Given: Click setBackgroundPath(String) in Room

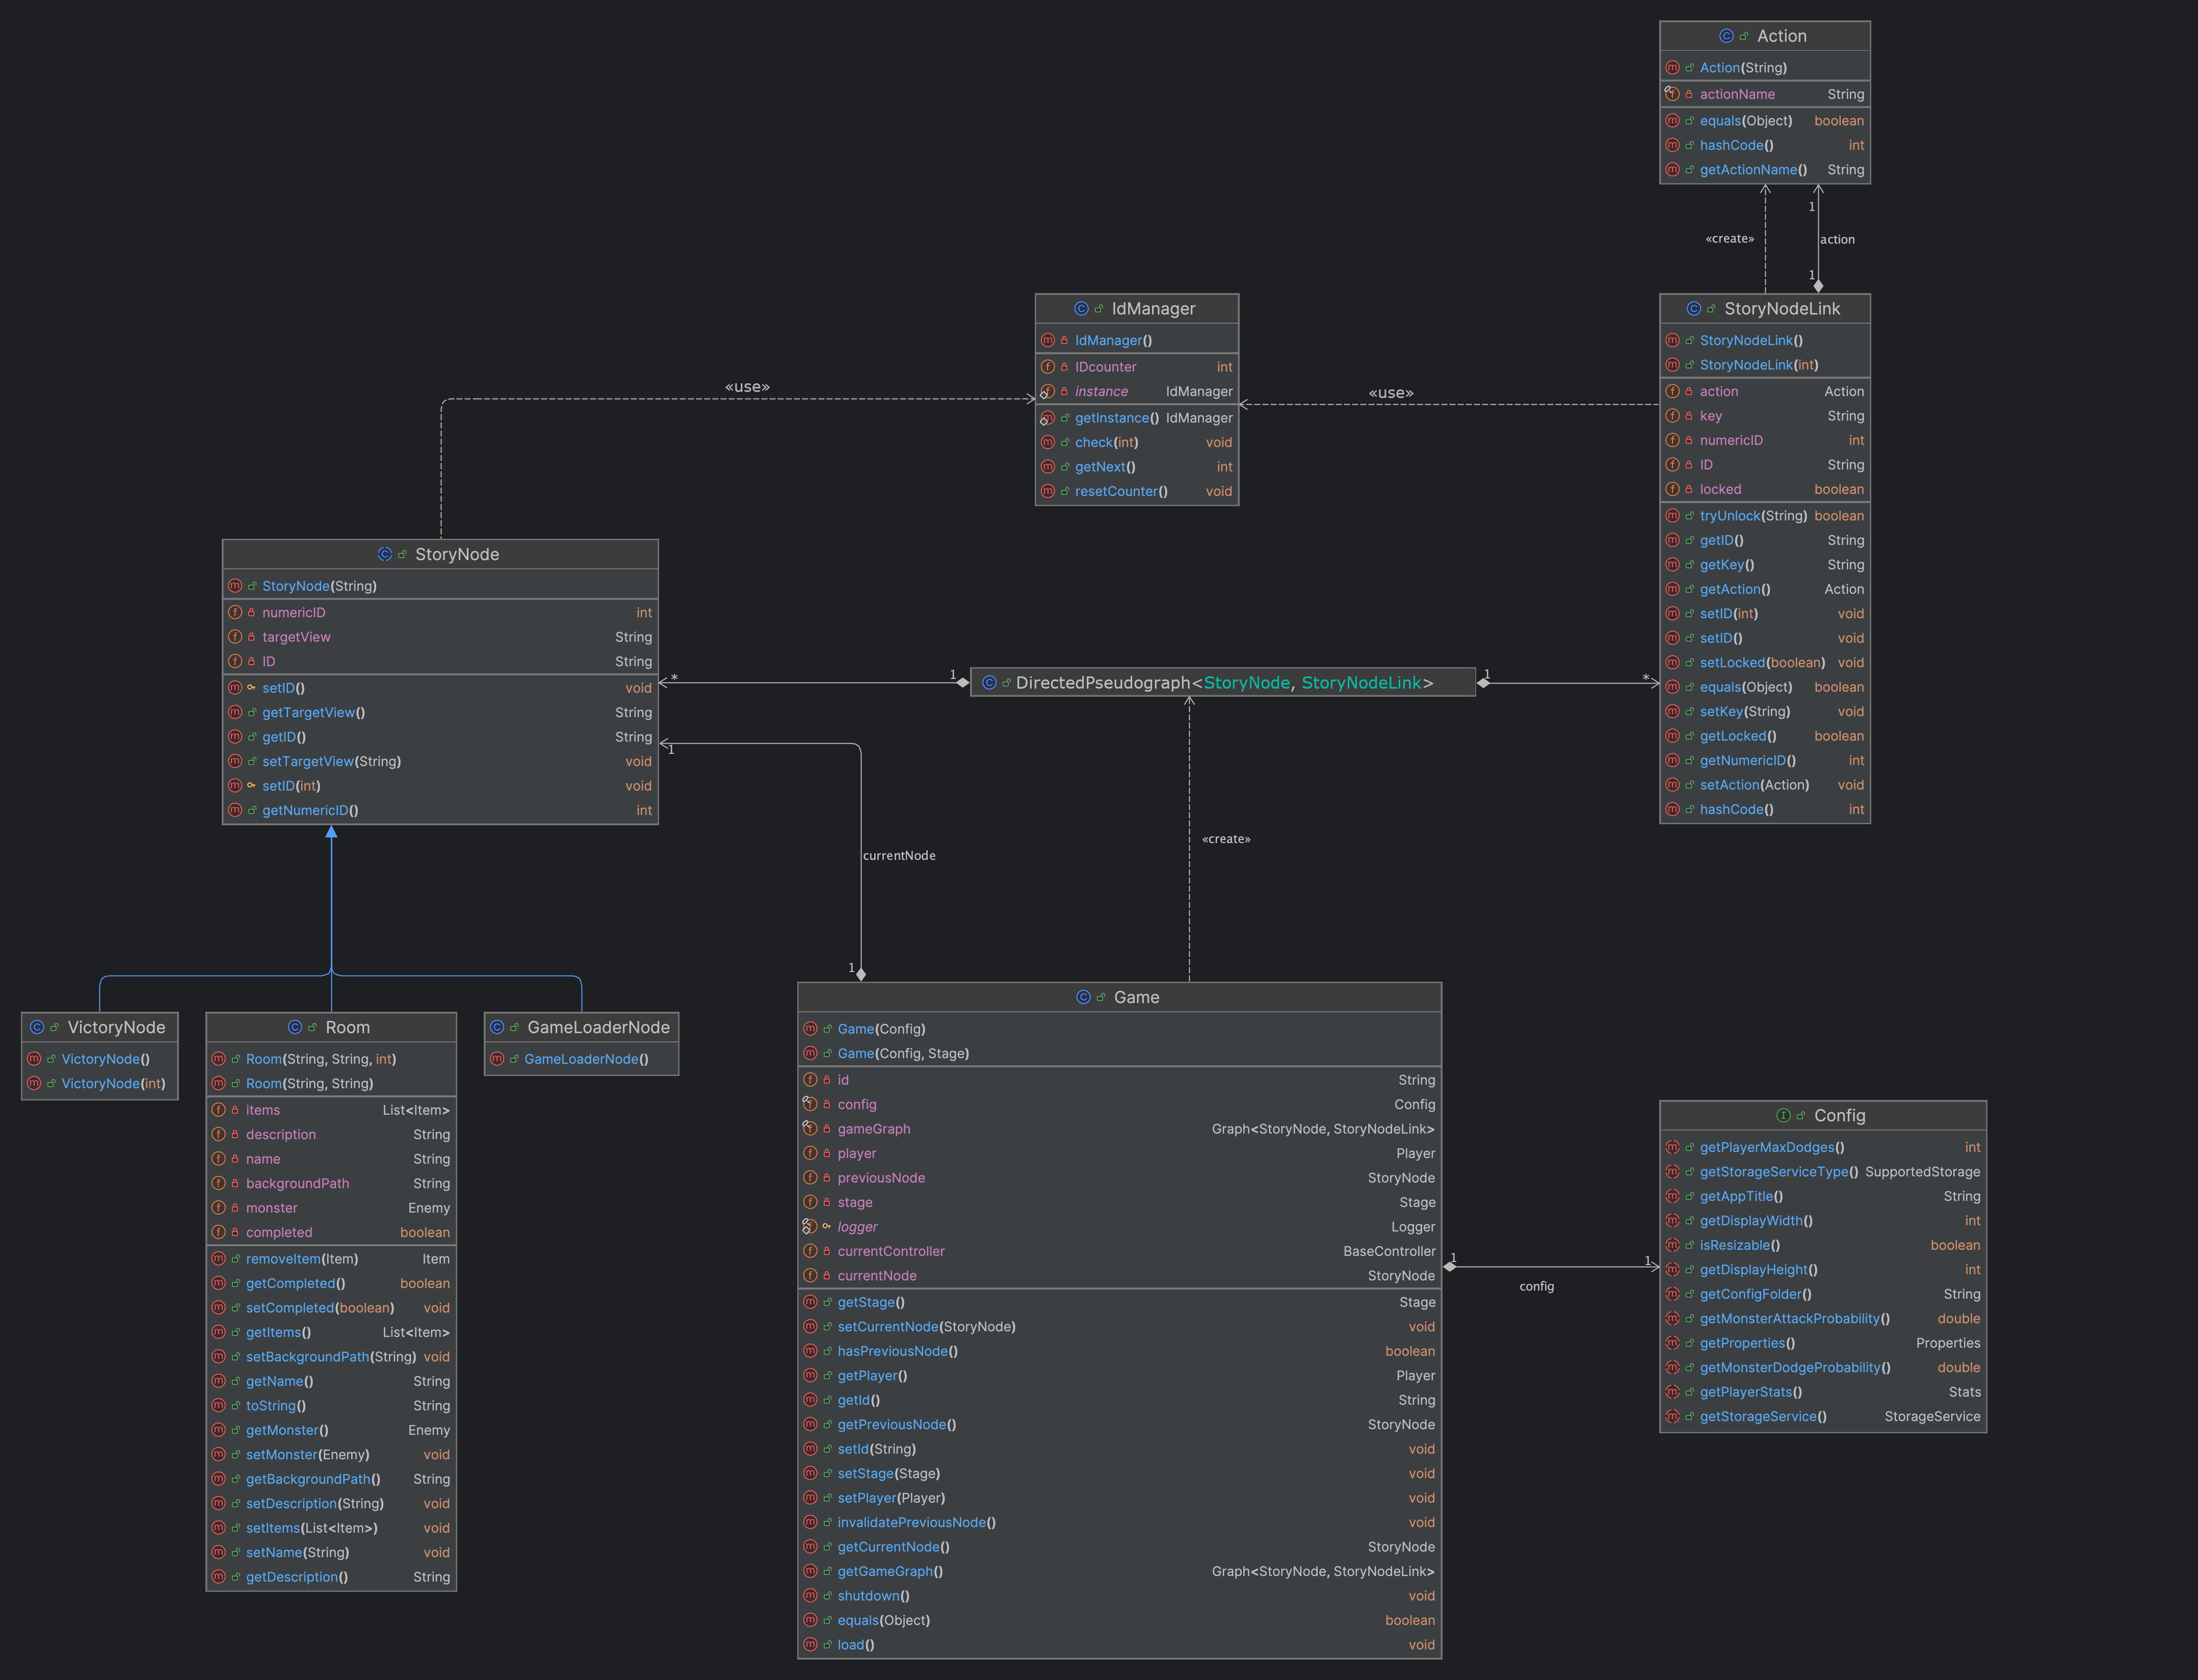Looking at the screenshot, I should pos(331,1357).
